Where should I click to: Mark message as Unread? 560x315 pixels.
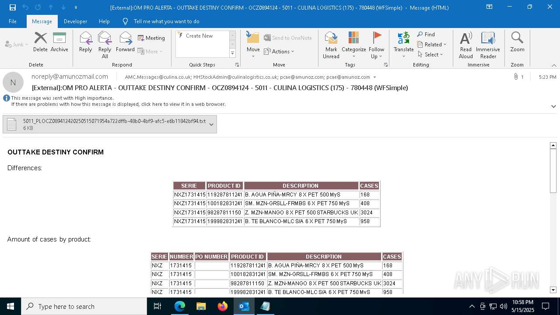[331, 45]
